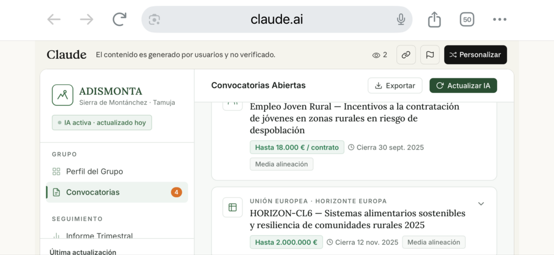Open the tab switcher showing 50
The height and width of the screenshot is (255, 554).
coord(467,19)
